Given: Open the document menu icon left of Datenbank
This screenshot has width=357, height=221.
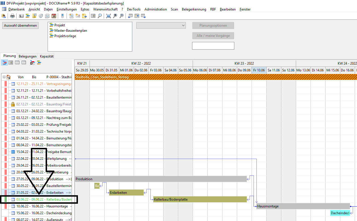Looking at the screenshot, I should (4, 9).
